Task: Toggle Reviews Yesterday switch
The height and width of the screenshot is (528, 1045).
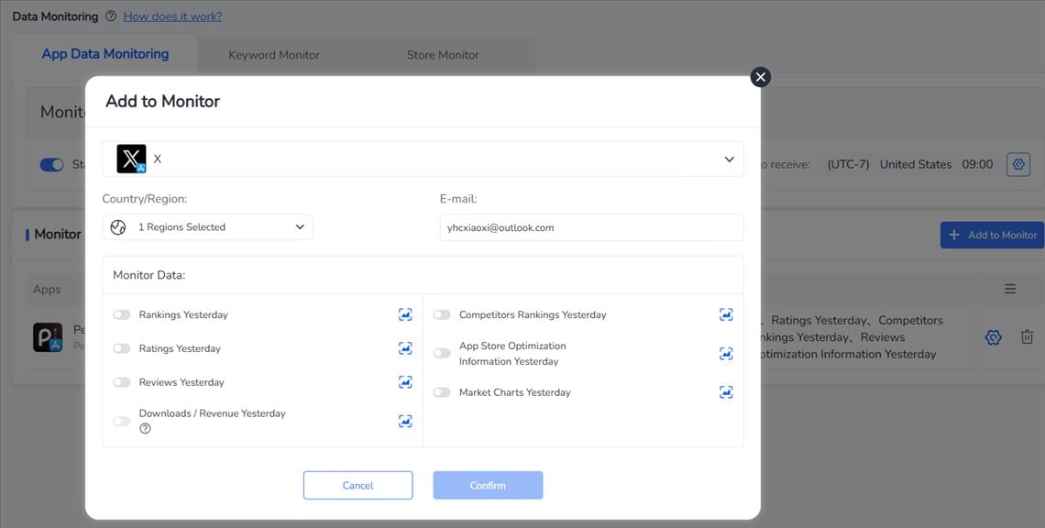Action: [x=121, y=382]
